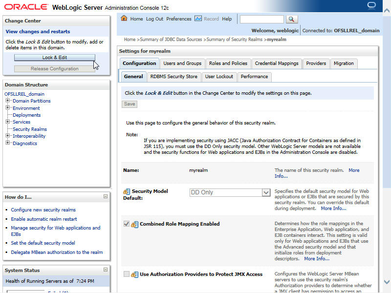The image size is (391, 293).
Task: Click Summary of JDBC Data Sources breadcrumb
Action: pyautogui.click(x=171, y=40)
